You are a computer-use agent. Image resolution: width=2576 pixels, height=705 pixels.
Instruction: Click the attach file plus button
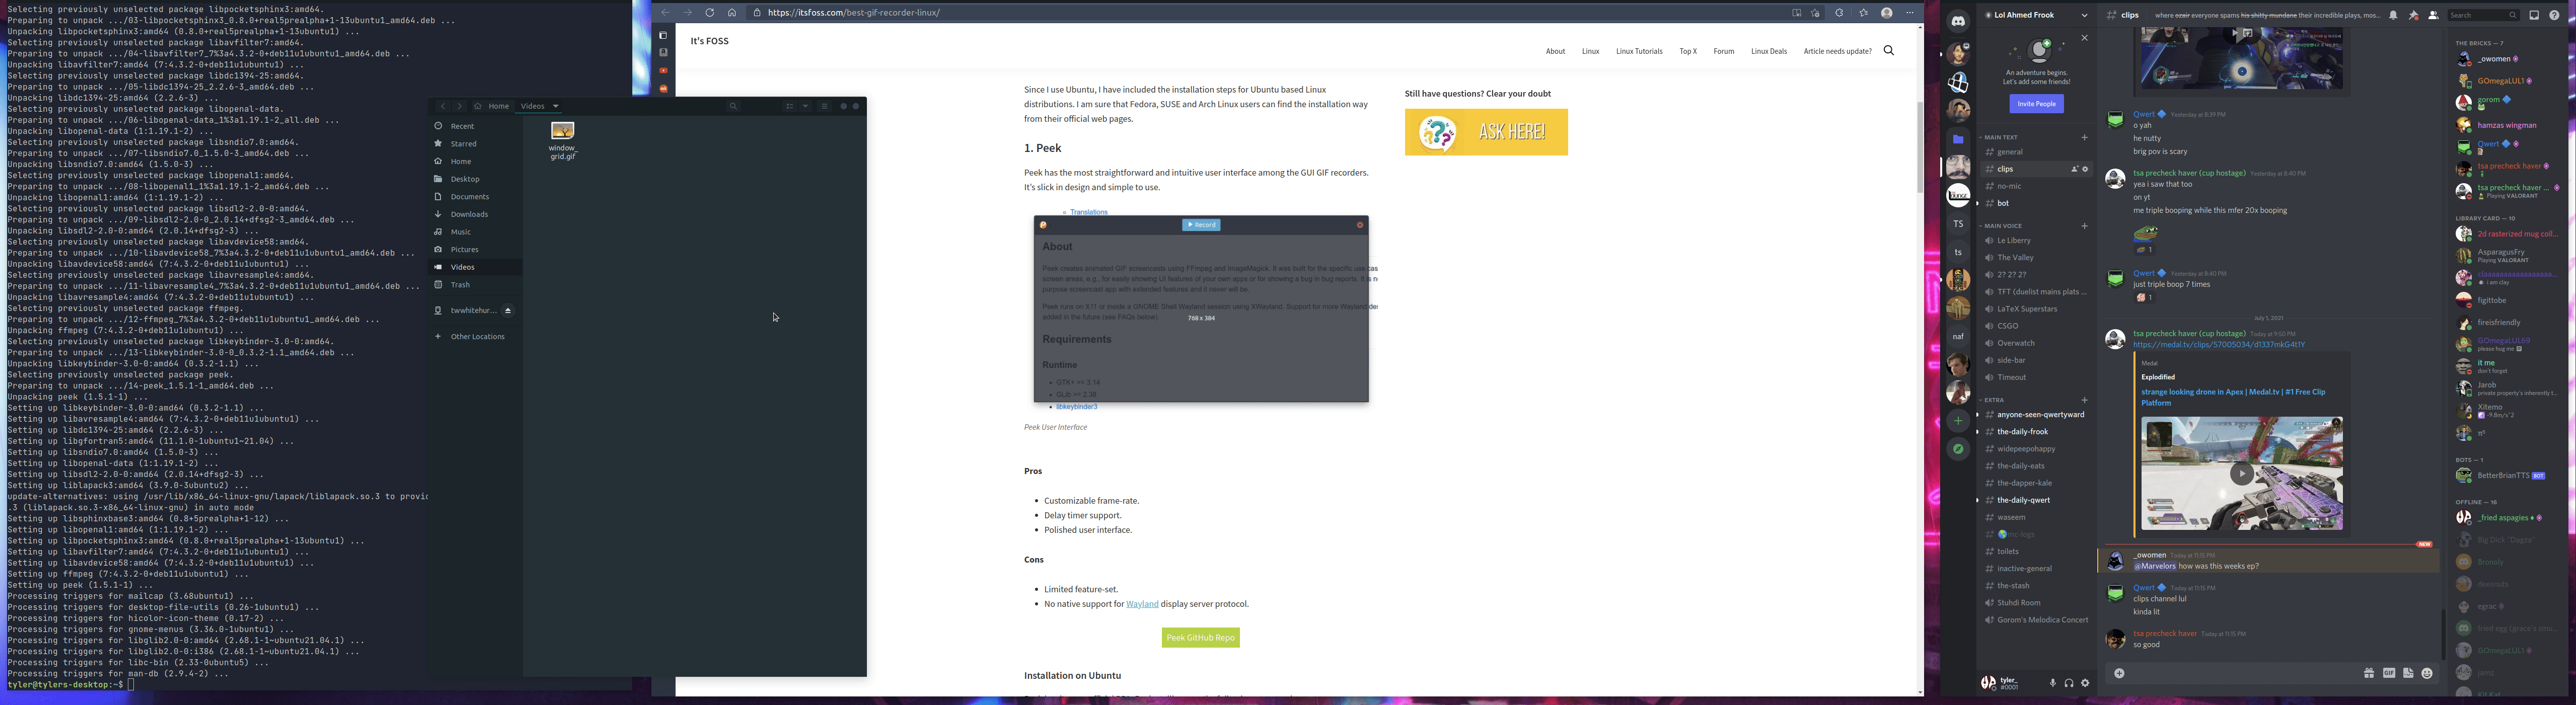tap(2119, 673)
